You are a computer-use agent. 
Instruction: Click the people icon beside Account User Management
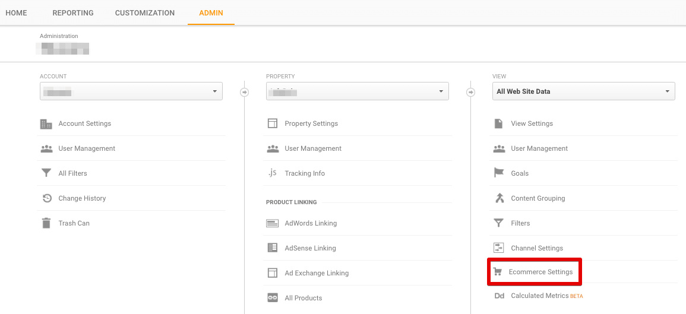click(46, 149)
